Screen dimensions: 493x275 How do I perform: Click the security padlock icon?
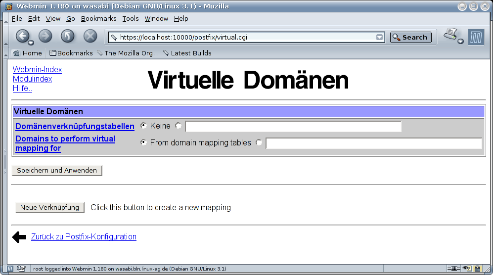pyautogui.click(x=477, y=269)
